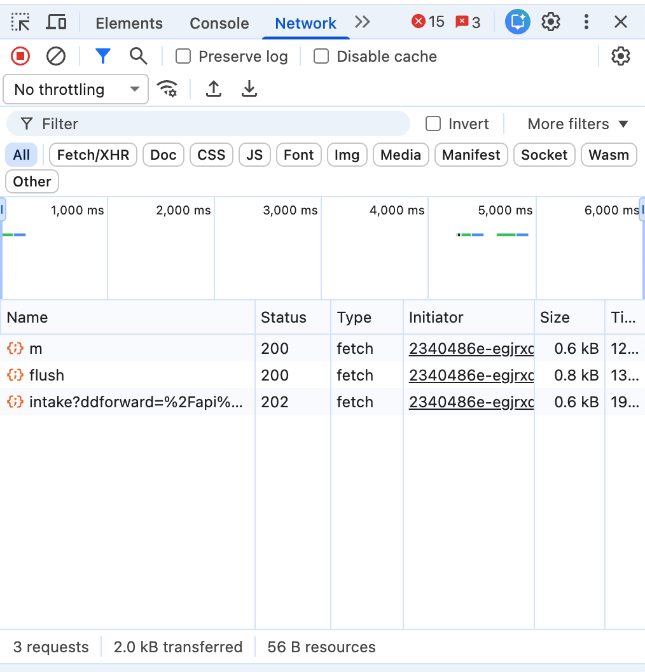The height and width of the screenshot is (672, 645).
Task: Select the Elements tab
Action: pyautogui.click(x=129, y=23)
